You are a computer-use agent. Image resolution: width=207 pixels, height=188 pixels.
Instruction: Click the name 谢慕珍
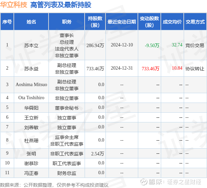31,163
